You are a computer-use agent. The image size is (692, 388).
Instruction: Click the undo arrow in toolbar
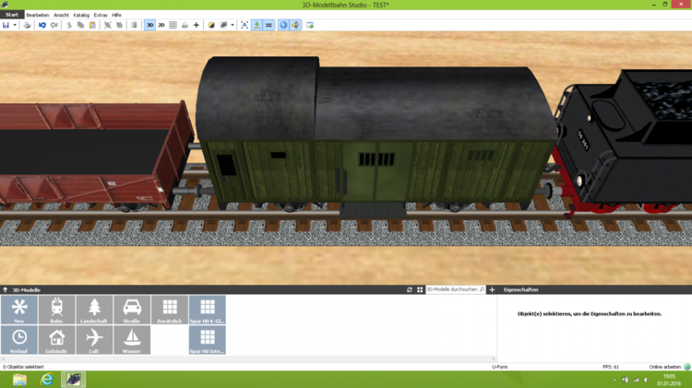click(42, 25)
